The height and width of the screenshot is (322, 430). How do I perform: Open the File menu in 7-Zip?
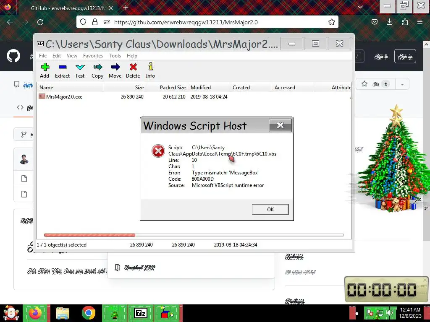(43, 56)
